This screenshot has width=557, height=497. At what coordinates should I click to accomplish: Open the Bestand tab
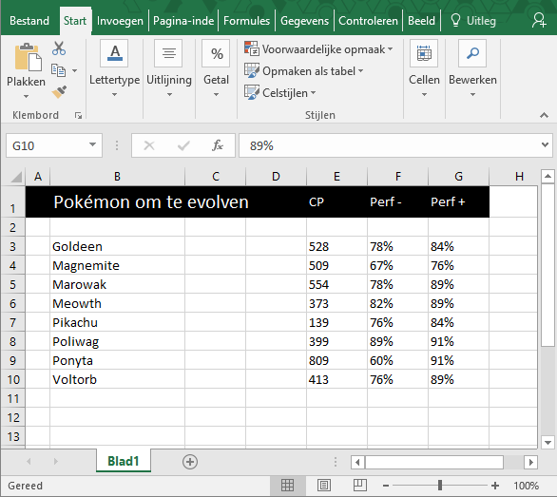click(x=29, y=21)
